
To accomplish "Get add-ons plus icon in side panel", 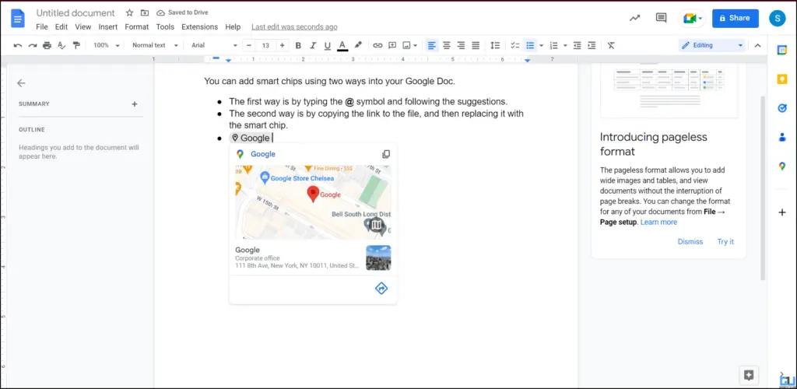I will pos(782,212).
